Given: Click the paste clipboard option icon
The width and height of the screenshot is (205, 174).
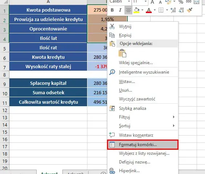Looking at the screenshot, I should [x=122, y=53].
